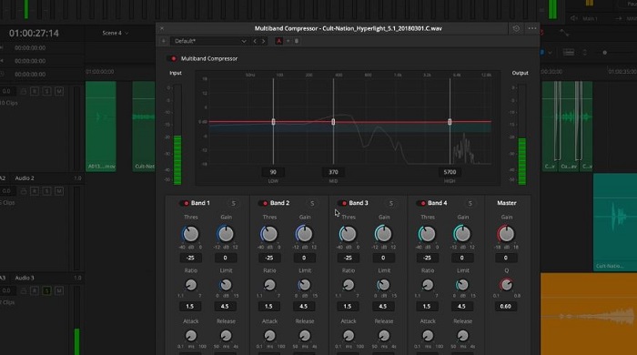Click the lock icon on Audio 2 track

tap(24, 191)
